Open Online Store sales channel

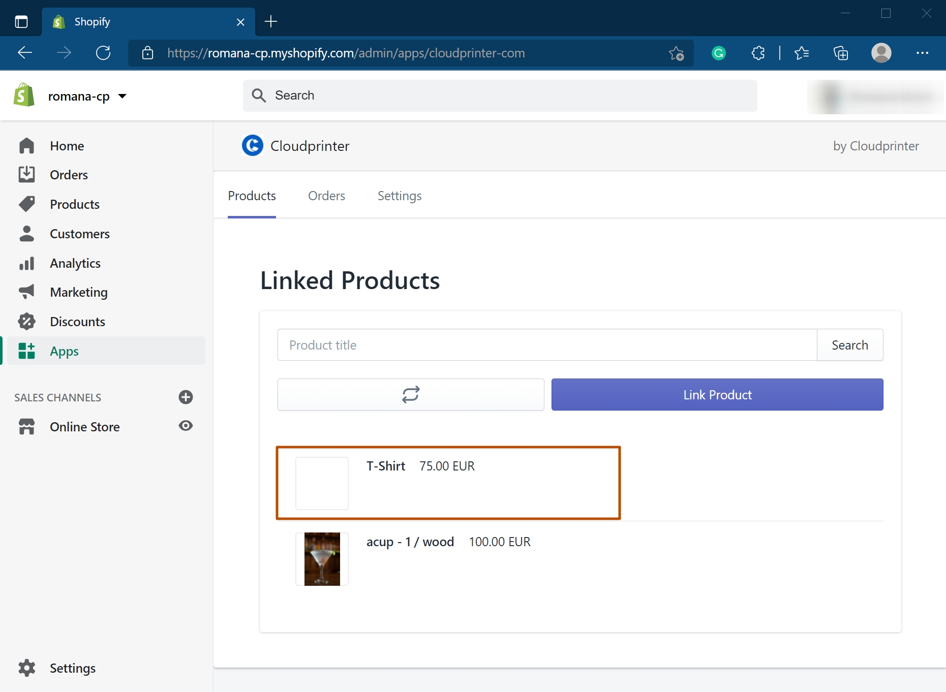pyautogui.click(x=84, y=427)
